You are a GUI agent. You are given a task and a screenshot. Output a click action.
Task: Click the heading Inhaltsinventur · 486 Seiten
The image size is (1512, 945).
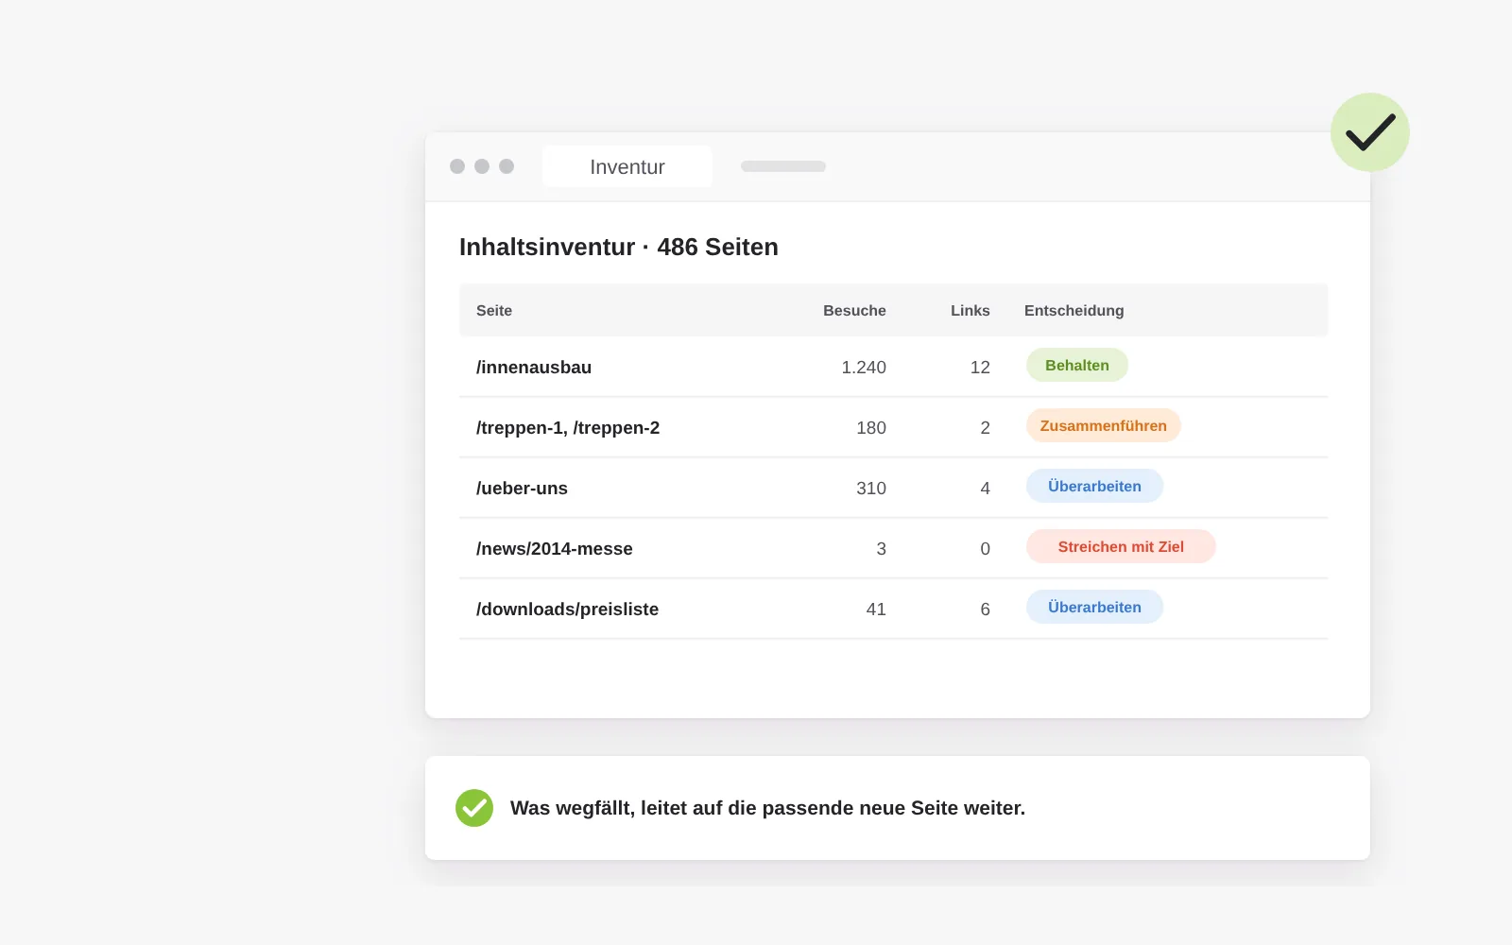(x=619, y=247)
